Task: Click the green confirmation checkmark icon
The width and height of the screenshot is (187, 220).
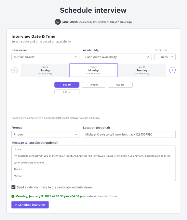Action: [13, 196]
